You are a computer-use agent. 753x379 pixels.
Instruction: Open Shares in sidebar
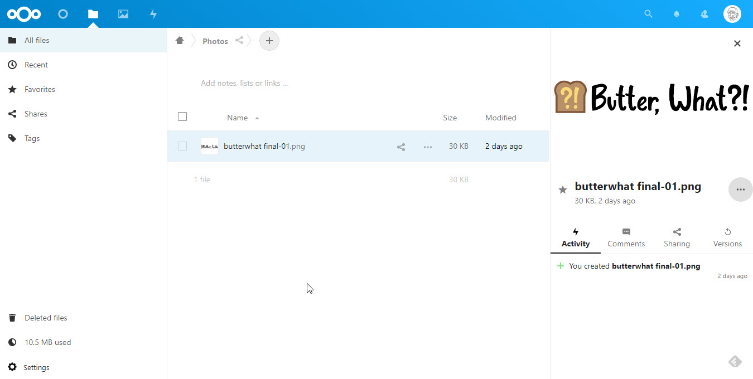pyautogui.click(x=83, y=114)
